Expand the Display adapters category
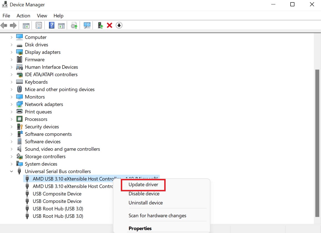The width and height of the screenshot is (321, 233). 11,52
